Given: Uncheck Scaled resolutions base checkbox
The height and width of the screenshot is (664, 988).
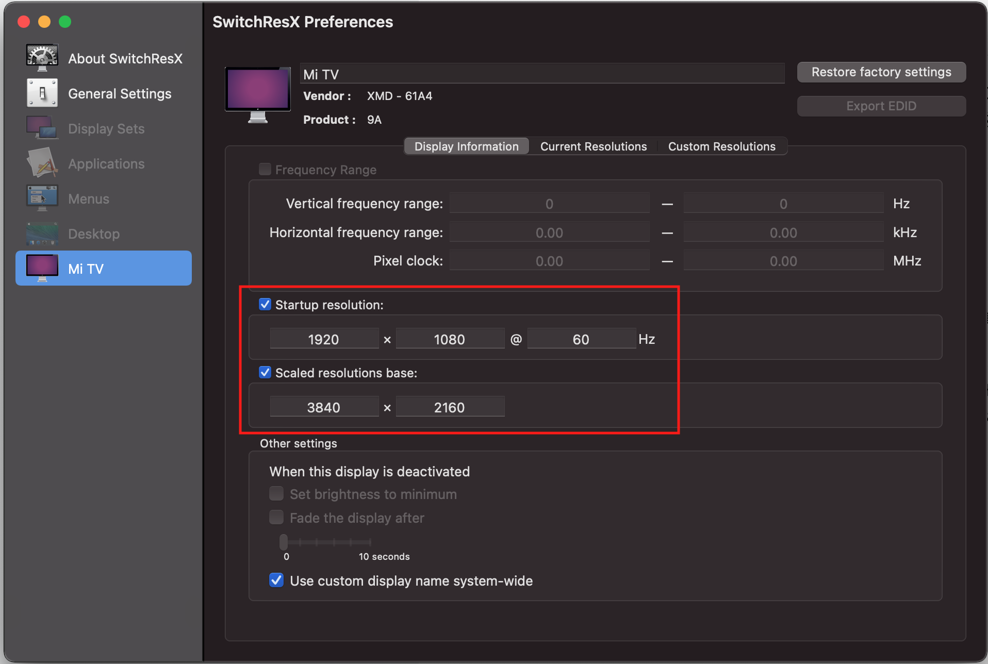Looking at the screenshot, I should point(265,372).
